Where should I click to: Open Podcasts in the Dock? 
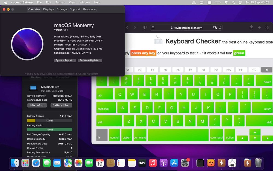164,163
